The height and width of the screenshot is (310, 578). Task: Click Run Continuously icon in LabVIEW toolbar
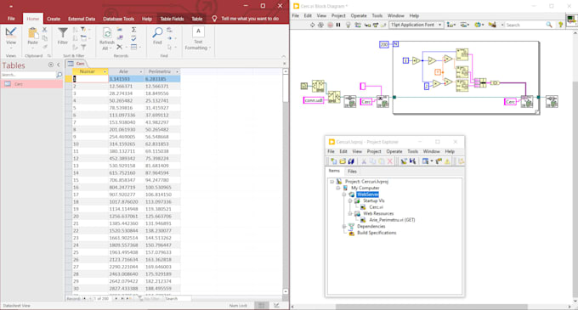321,25
